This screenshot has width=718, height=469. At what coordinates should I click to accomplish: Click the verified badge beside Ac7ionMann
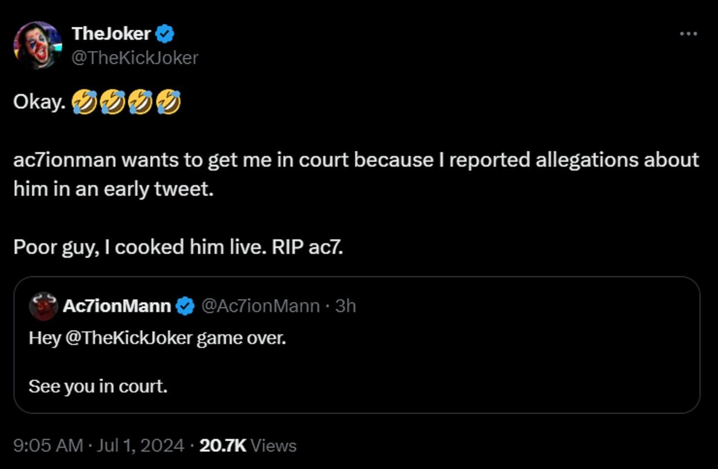pyautogui.click(x=185, y=305)
